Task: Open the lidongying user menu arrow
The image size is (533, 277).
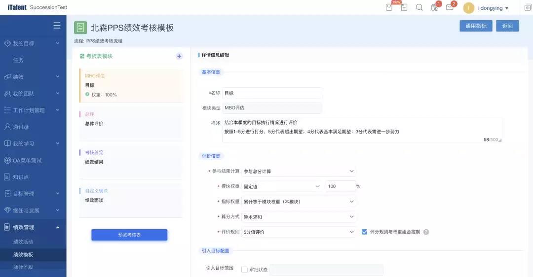Action: point(507,8)
